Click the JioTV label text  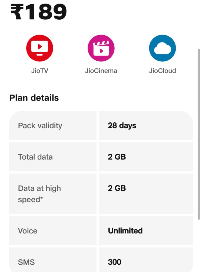coord(39,71)
